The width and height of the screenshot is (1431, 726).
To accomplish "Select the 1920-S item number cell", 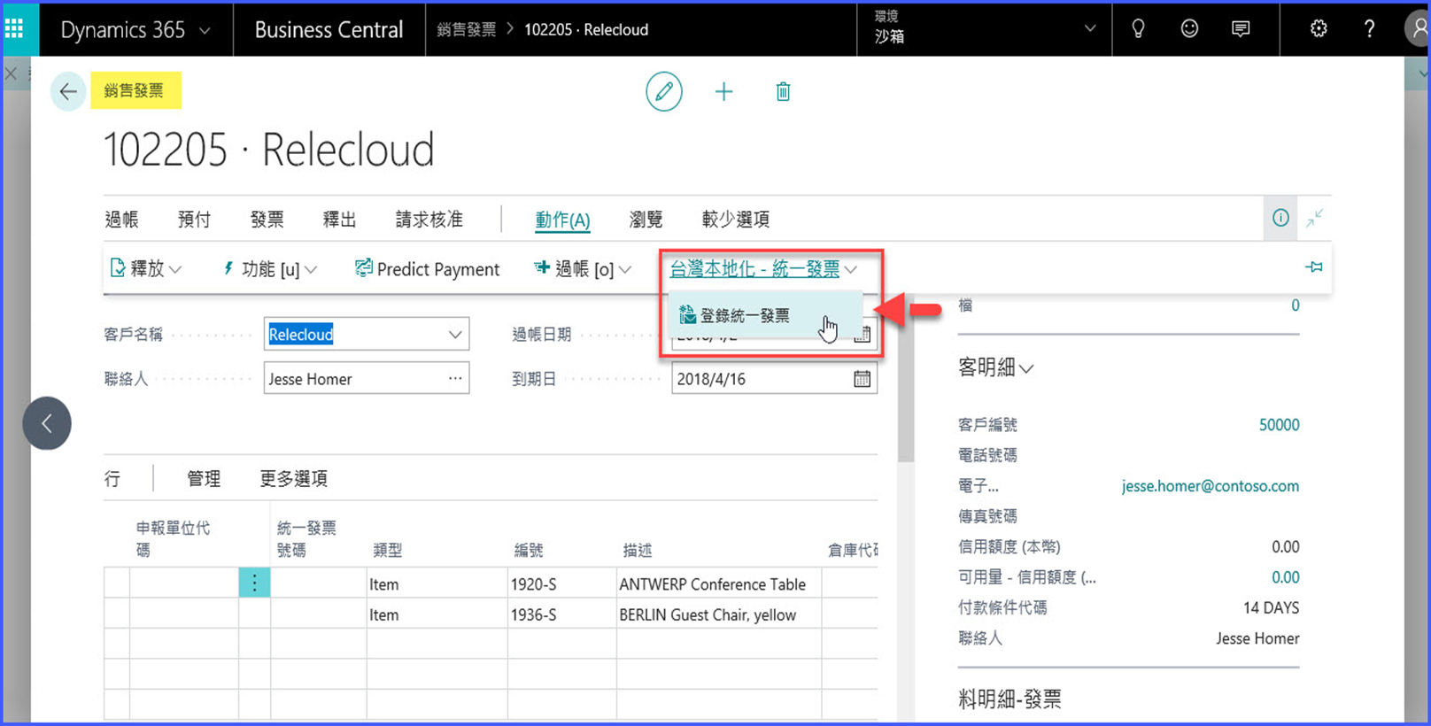I will point(562,584).
